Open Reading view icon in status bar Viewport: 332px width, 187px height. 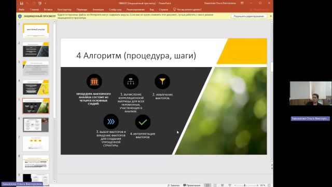(x=222, y=185)
